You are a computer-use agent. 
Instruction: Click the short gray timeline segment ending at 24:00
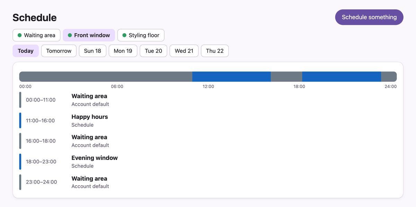click(x=389, y=77)
